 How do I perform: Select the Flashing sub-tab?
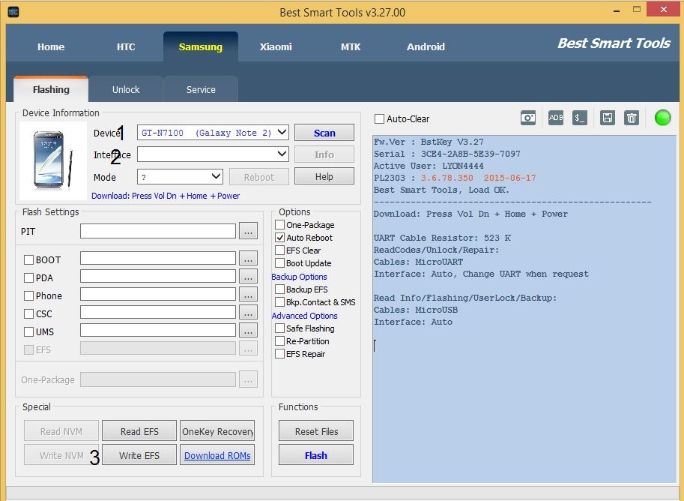click(51, 89)
